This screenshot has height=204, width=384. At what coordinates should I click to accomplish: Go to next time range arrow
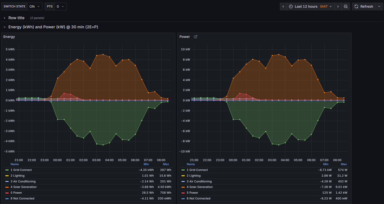point(338,7)
